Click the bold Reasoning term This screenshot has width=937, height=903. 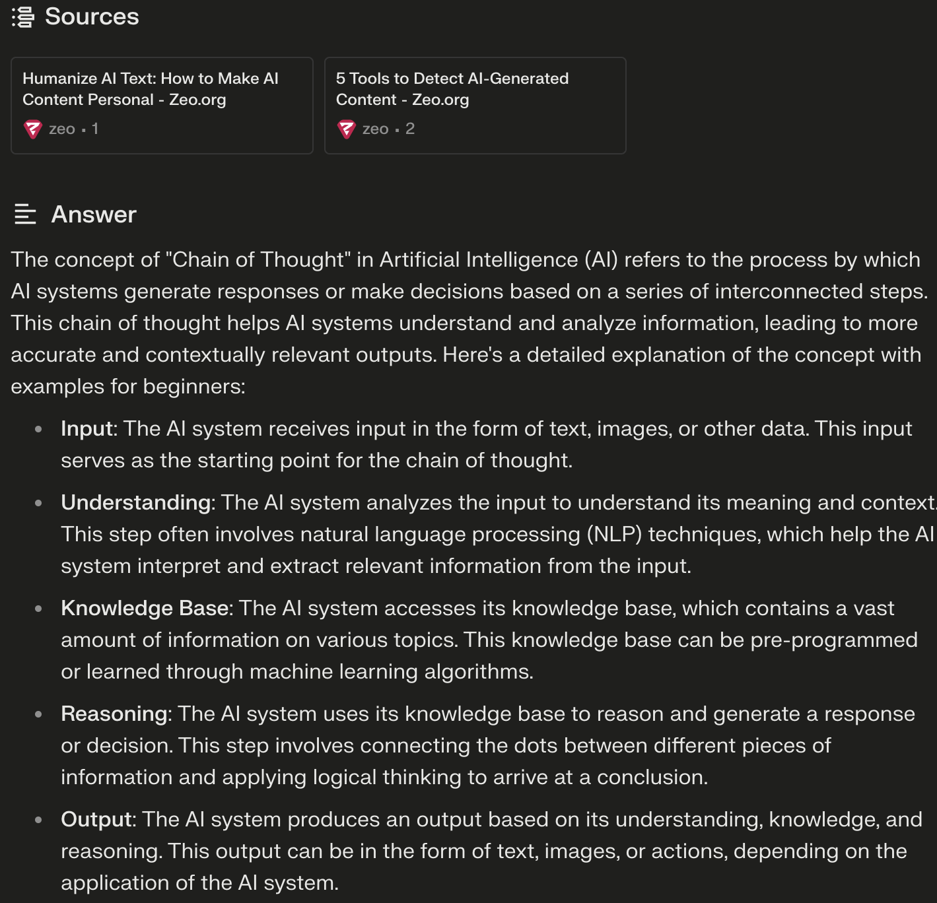coord(114,714)
